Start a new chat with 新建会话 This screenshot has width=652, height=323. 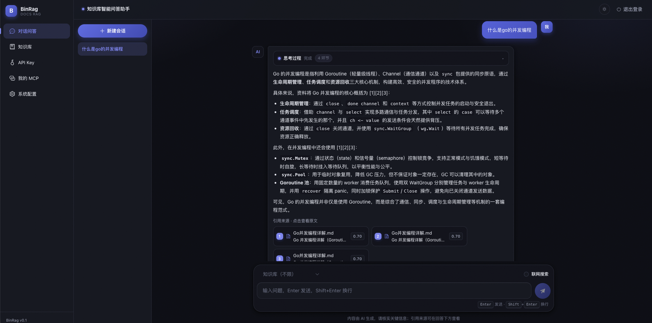[x=112, y=31]
